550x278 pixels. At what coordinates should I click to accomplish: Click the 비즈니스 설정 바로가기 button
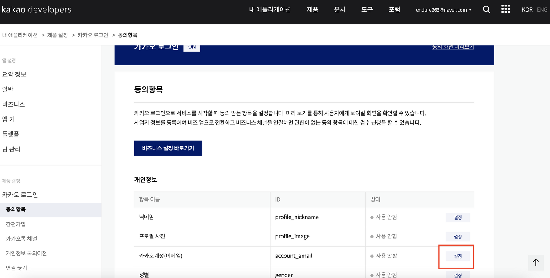point(168,148)
